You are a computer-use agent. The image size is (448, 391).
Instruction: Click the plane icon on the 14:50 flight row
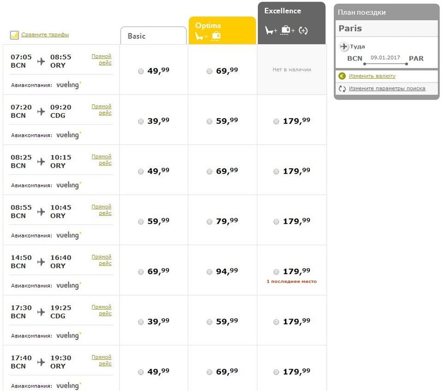pos(41,262)
